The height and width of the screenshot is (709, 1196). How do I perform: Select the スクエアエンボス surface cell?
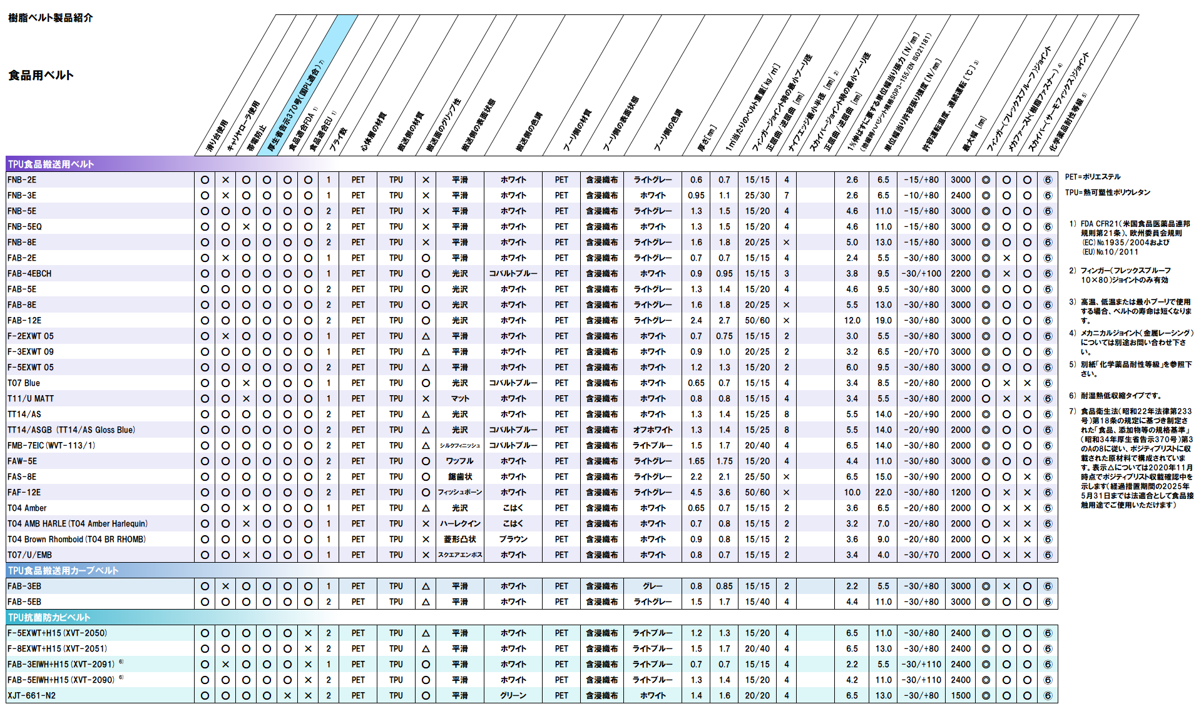(460, 555)
